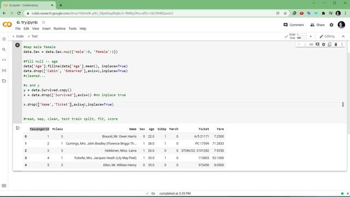
Task: Select the try.ipynb Colaboratory browser tab
Action: [x=28, y=5]
